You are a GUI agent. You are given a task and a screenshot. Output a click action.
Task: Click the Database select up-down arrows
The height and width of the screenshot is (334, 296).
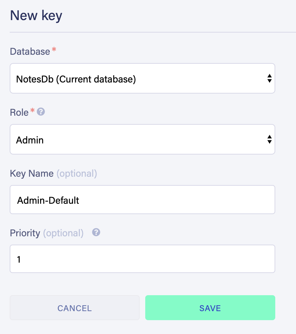coord(269,78)
